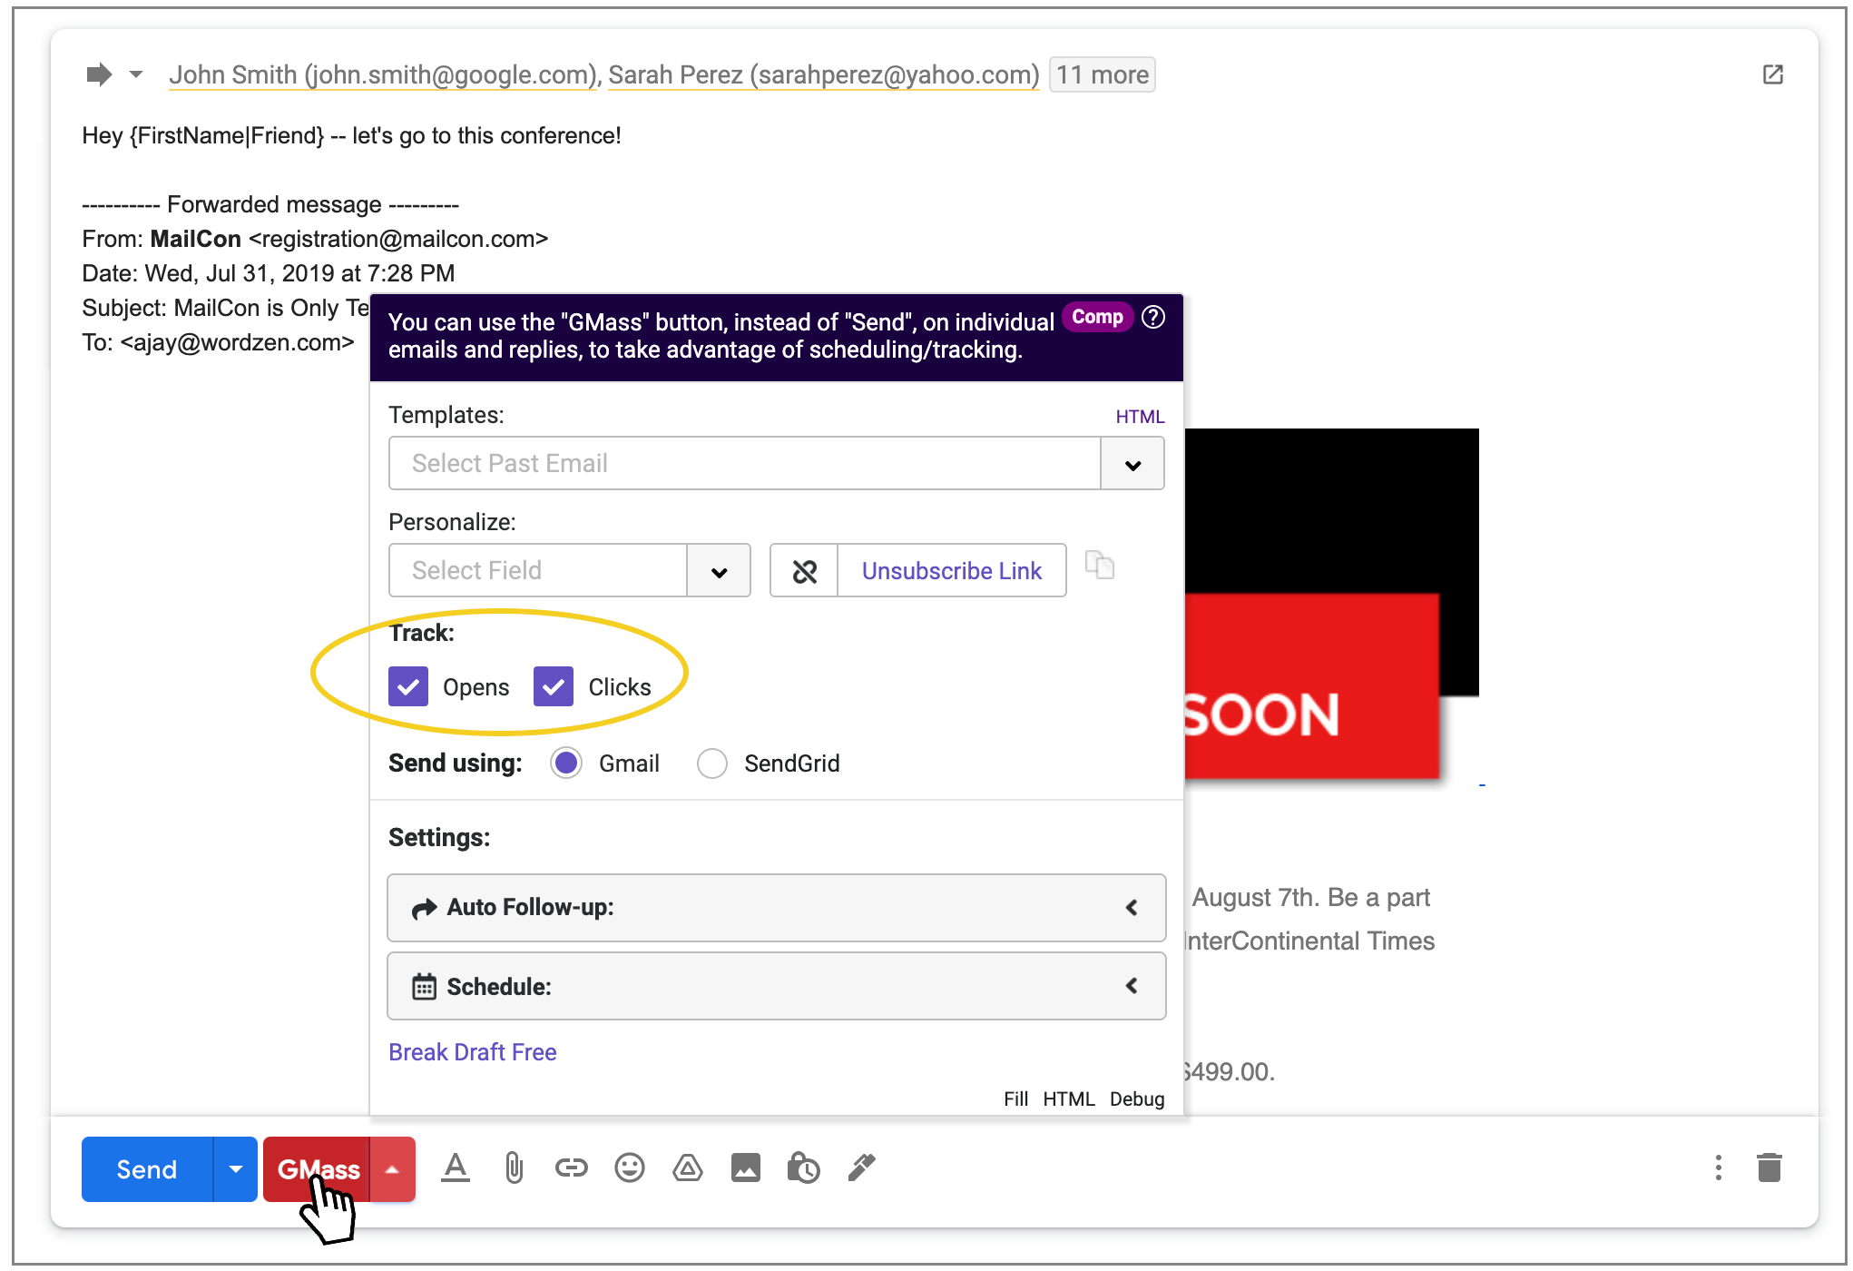Screen dimensions: 1853x1271
Task: Toggle confidential mode lock-clock icon
Action: tap(804, 1168)
